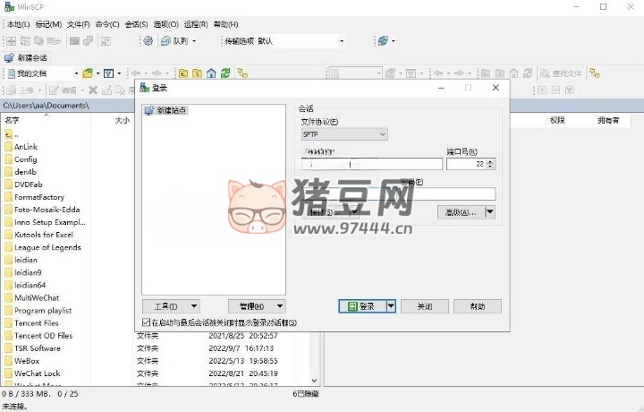
Task: Select the DVDFab folder in file list
Action: click(x=29, y=185)
